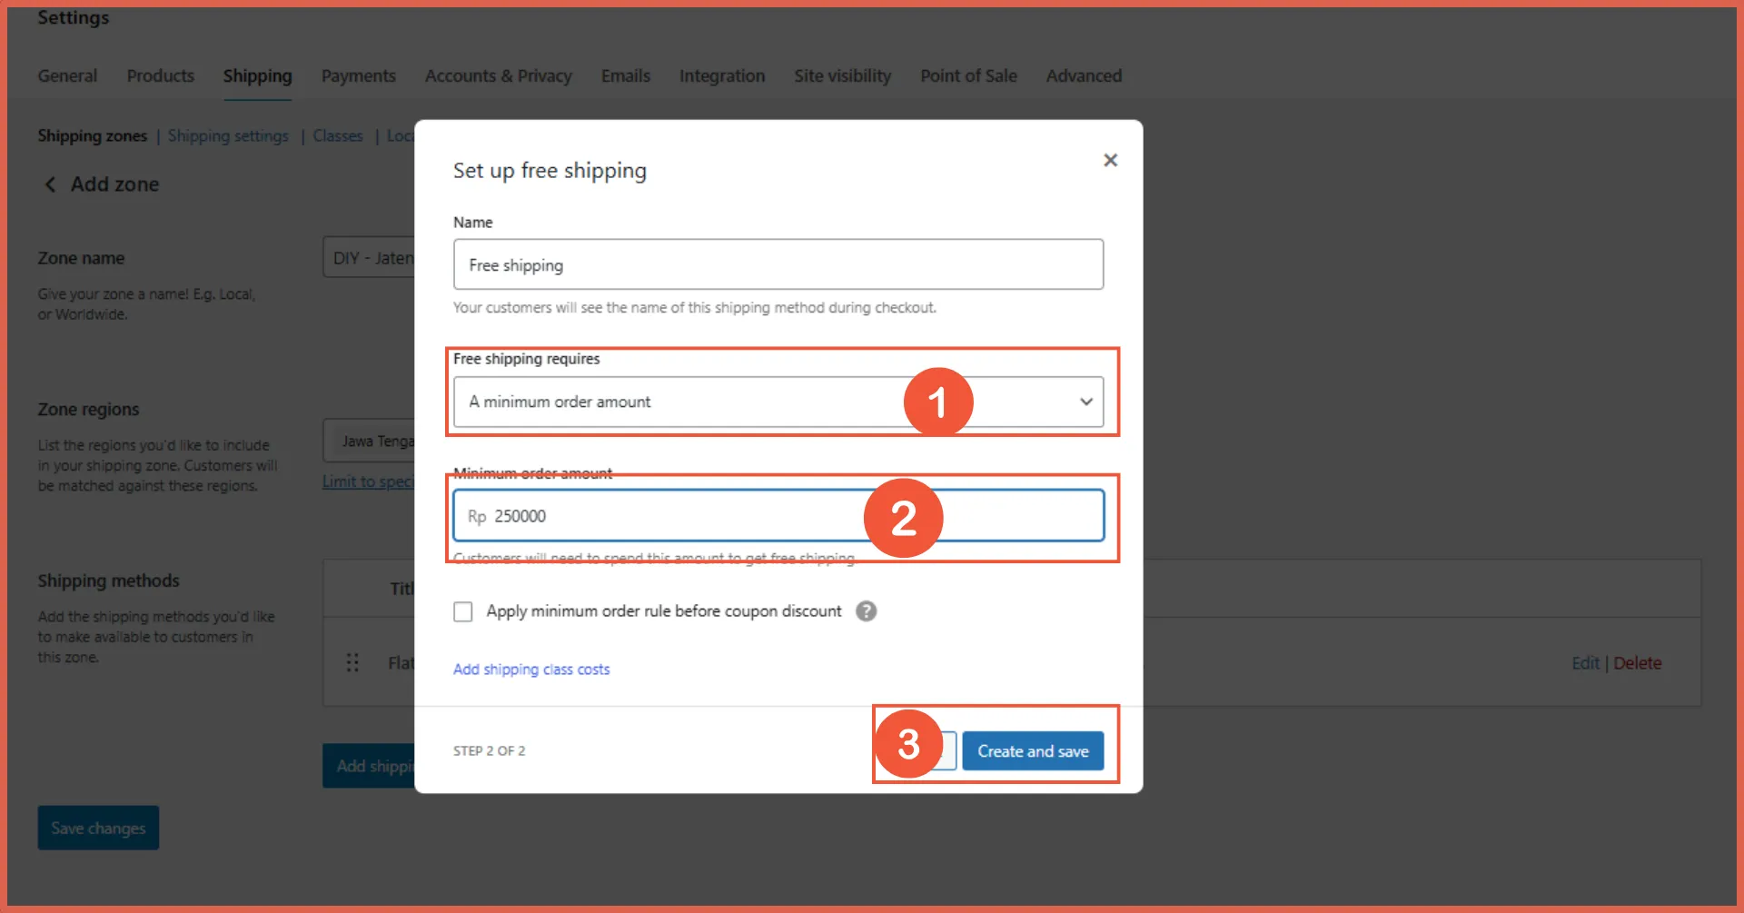The image size is (1744, 913).
Task: Close the free shipping dialog
Action: 1110,161
